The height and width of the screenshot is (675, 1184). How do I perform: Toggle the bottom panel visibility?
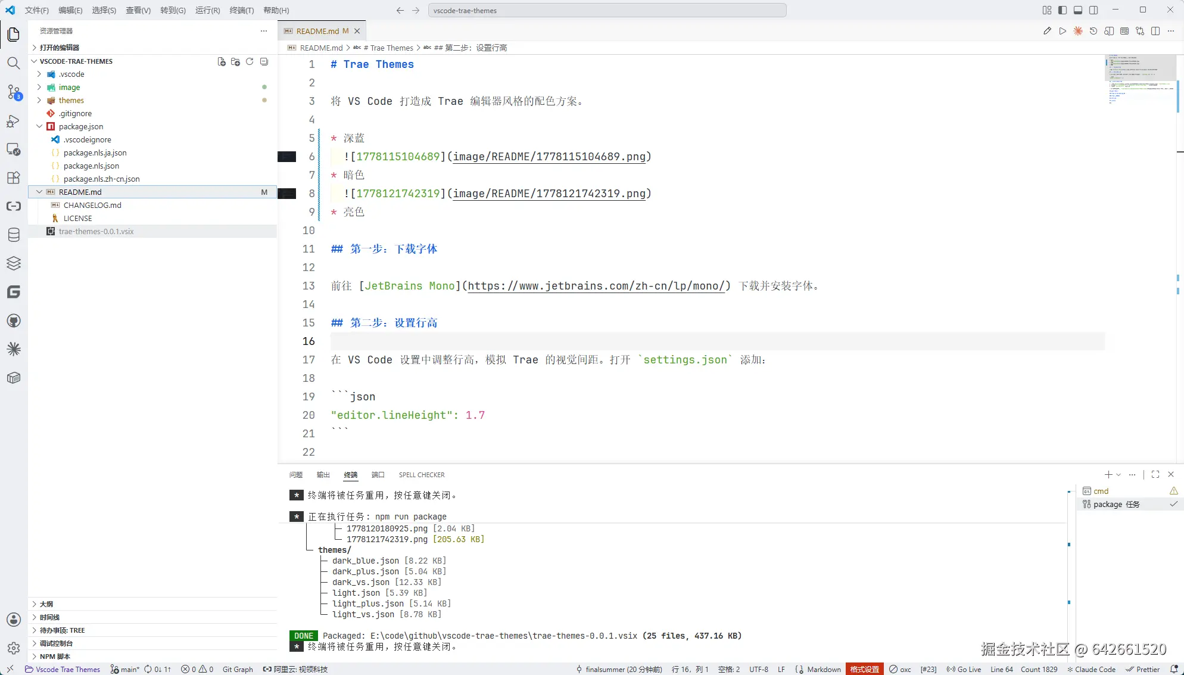click(1078, 10)
